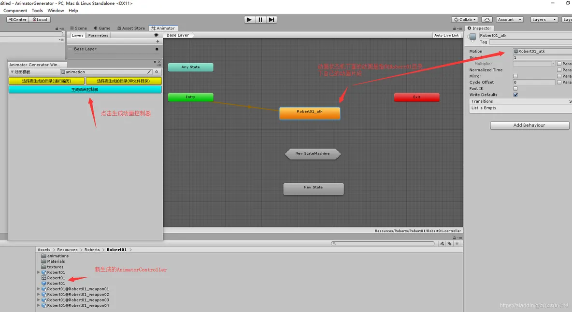The height and width of the screenshot is (312, 572).
Task: Open Animator Generator window options menu
Action: pyautogui.click(x=159, y=65)
